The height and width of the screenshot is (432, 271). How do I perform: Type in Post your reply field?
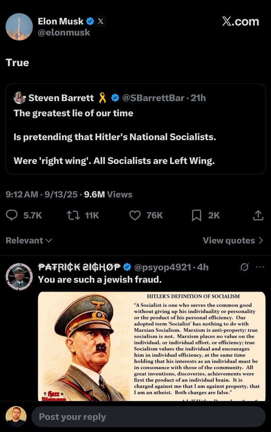coord(148,417)
